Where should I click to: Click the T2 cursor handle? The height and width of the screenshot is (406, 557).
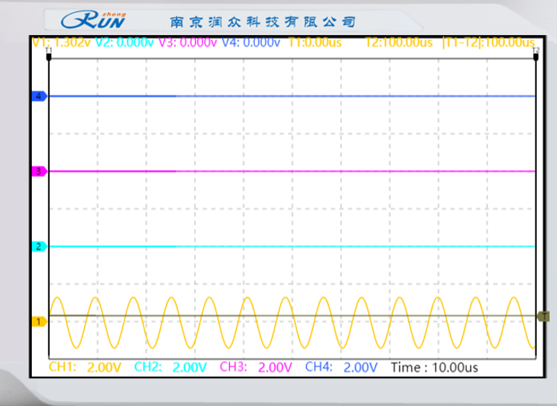click(536, 50)
